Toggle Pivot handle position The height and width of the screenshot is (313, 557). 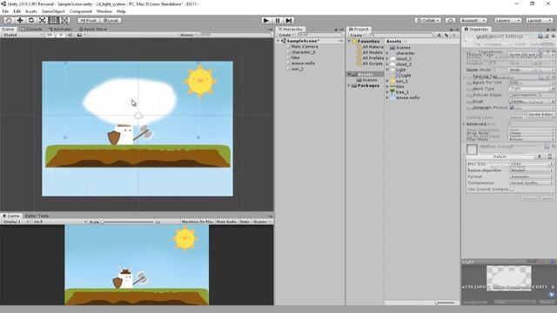(x=88, y=21)
